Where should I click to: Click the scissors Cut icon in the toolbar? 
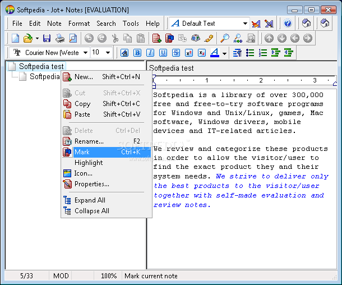[x=115, y=38]
